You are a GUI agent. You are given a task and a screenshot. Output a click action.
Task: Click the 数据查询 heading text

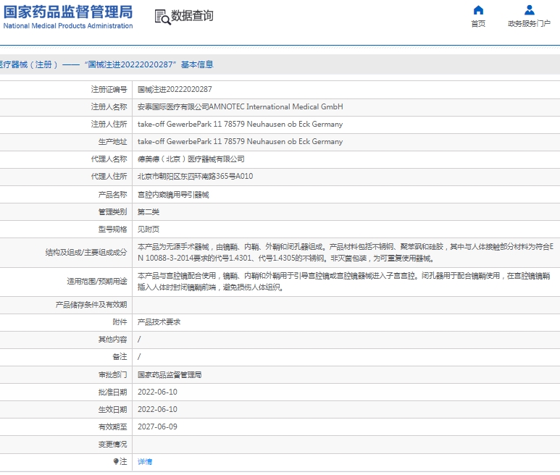point(192,16)
